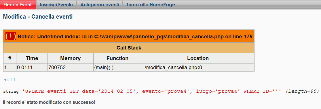Go to Torna alla HomePage
The width and height of the screenshot is (321, 109).
151,5
